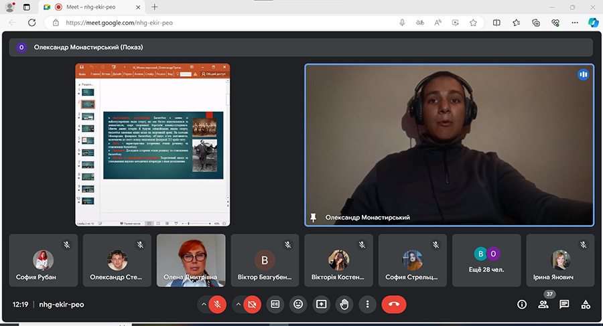603x326 pixels.
Task: Click the meeting code nhg-ekir-peo
Action: [x=62, y=305]
